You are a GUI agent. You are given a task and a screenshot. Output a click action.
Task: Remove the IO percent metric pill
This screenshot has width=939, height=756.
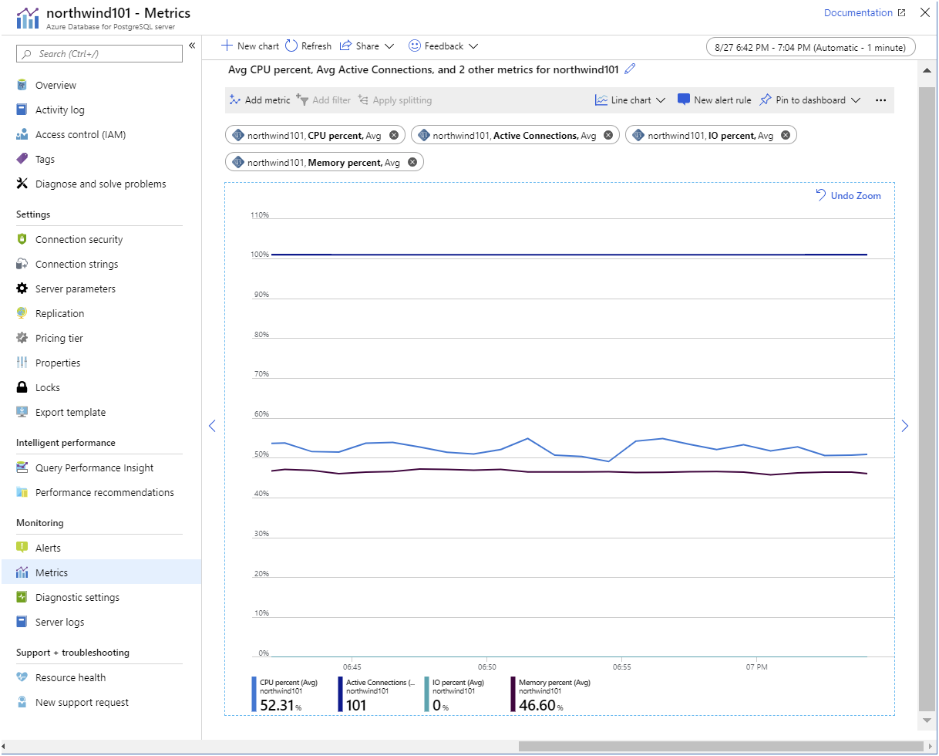coord(786,135)
